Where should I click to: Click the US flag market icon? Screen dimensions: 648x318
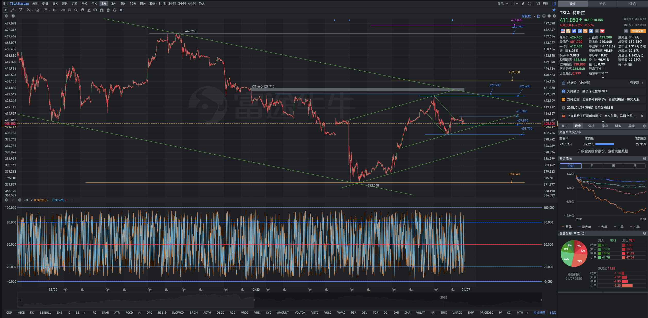coord(563,31)
